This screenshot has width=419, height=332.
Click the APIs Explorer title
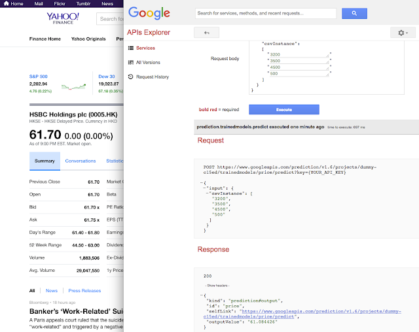click(149, 32)
